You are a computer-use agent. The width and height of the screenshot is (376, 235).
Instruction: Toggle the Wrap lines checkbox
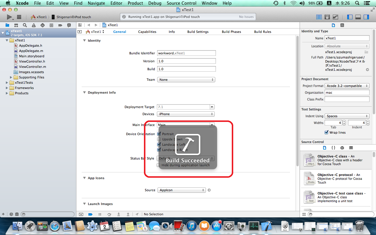pyautogui.click(x=326, y=132)
